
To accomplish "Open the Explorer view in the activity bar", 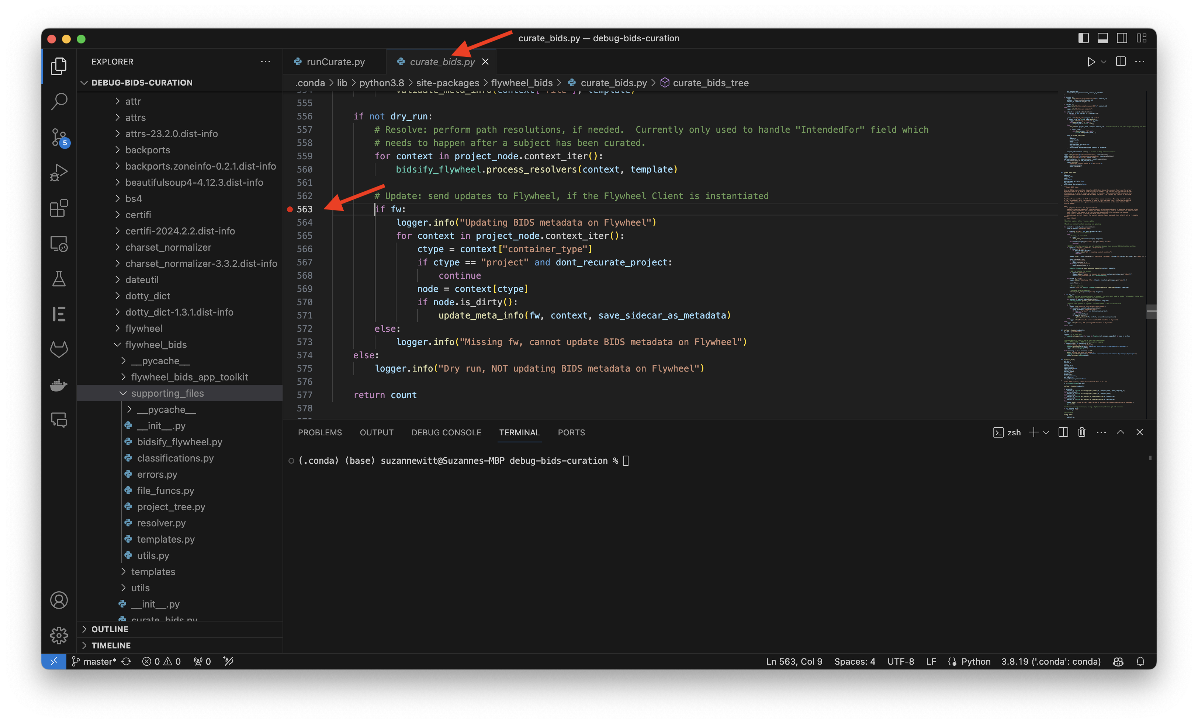I will point(59,66).
